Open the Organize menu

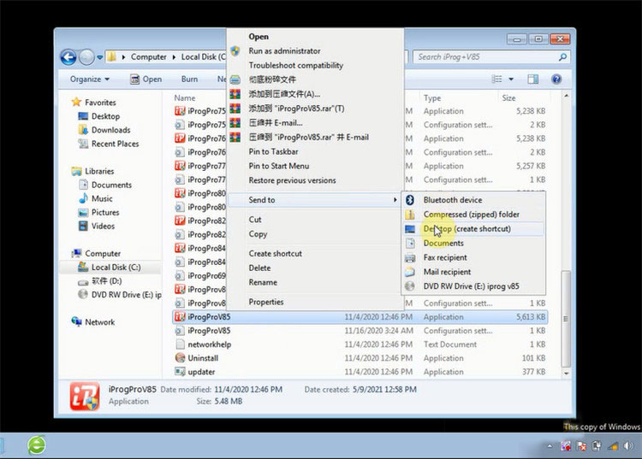pos(90,79)
